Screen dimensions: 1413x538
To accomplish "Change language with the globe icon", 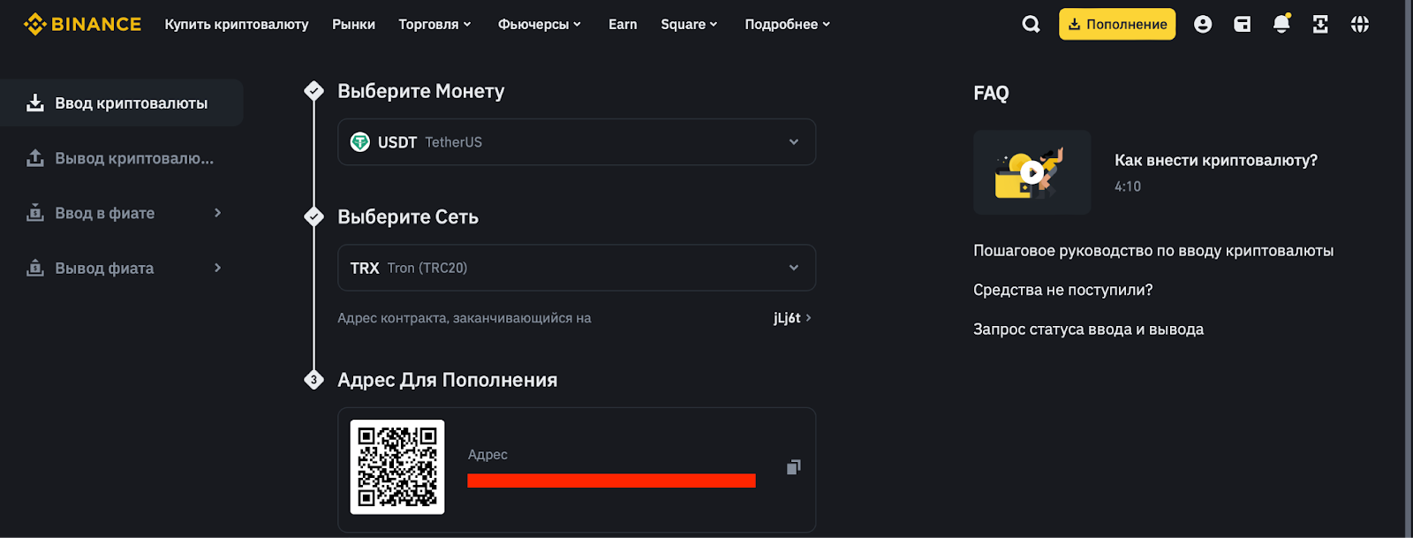I will [x=1358, y=24].
